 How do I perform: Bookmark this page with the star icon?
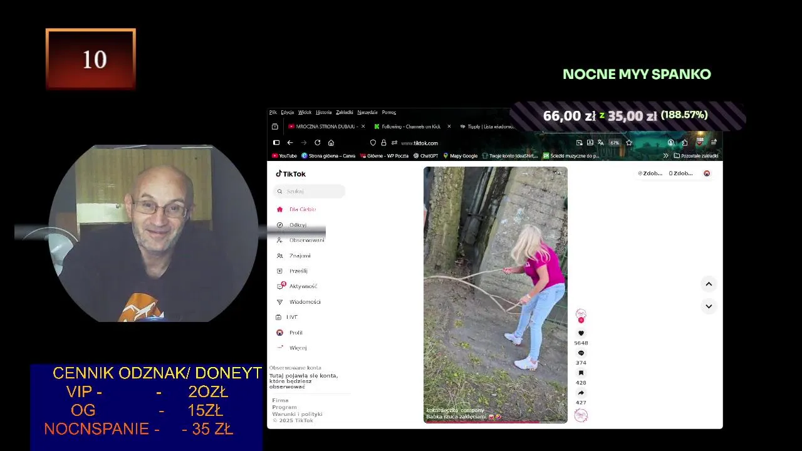point(629,143)
